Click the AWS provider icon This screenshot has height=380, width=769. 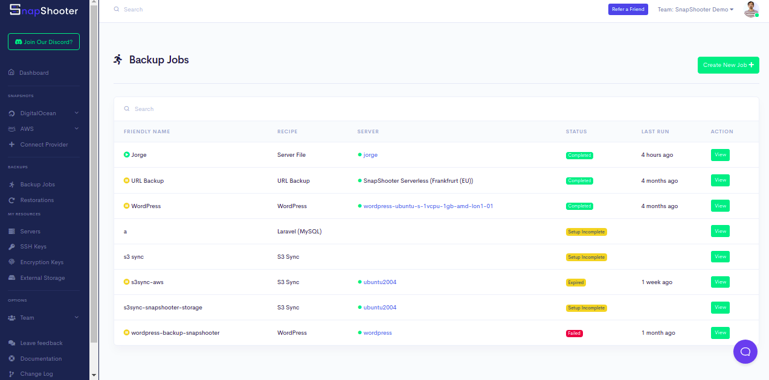[11, 129]
